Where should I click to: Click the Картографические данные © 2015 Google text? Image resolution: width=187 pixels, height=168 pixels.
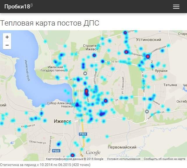click(75, 159)
